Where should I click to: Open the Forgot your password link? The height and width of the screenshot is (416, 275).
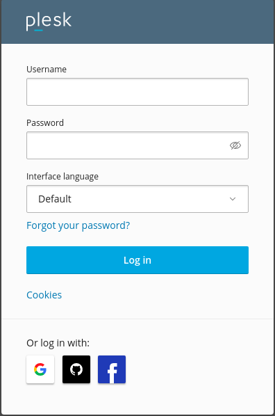click(x=78, y=225)
